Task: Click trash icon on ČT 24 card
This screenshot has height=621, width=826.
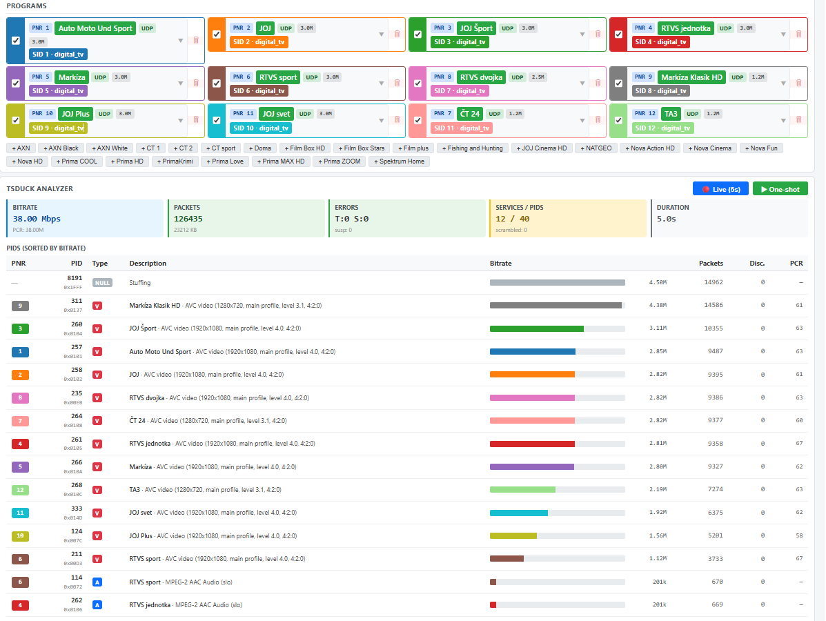Action: (598, 120)
